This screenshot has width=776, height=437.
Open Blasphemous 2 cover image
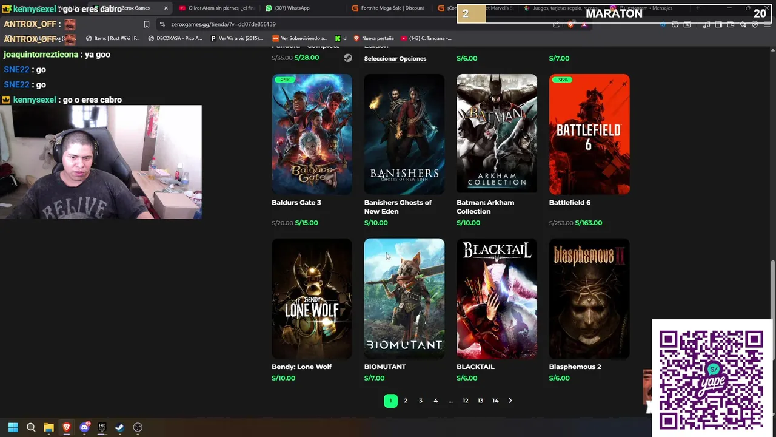(x=589, y=299)
